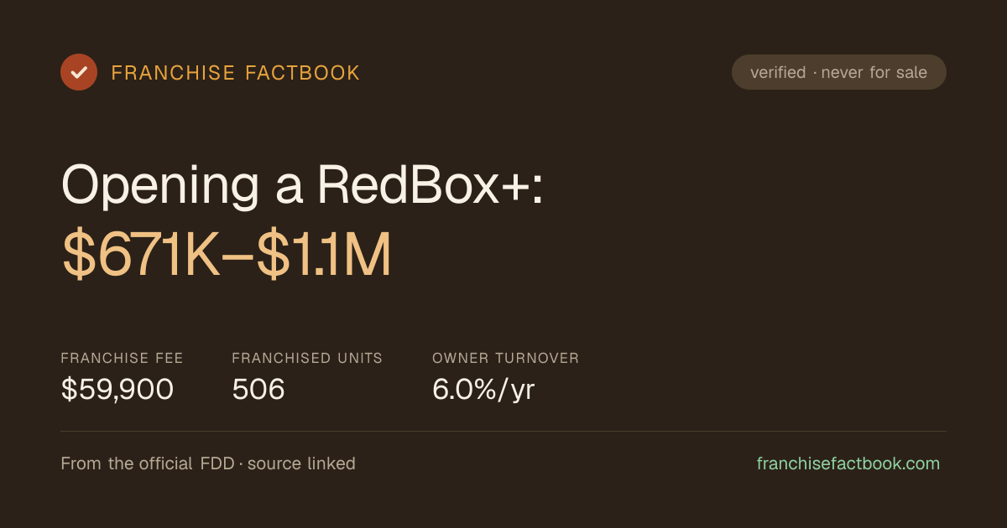Select the 506 franchised units figure
Image resolution: width=1007 pixels, height=528 pixels.
tap(258, 389)
